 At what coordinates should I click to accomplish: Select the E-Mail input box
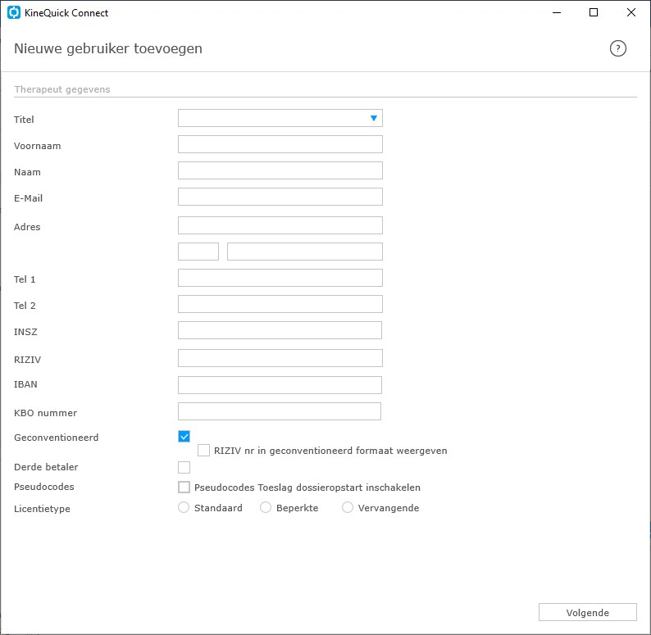tap(280, 197)
